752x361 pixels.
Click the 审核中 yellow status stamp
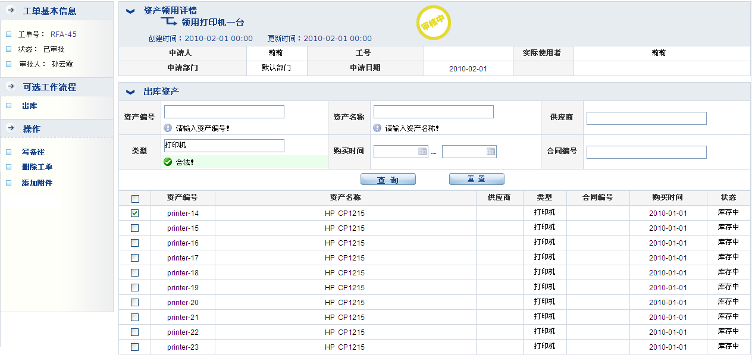point(433,23)
